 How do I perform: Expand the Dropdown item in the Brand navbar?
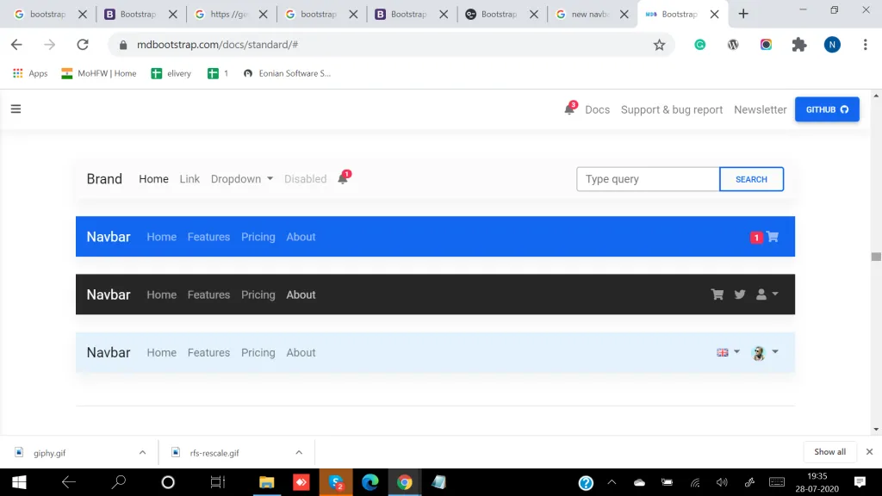tap(241, 179)
